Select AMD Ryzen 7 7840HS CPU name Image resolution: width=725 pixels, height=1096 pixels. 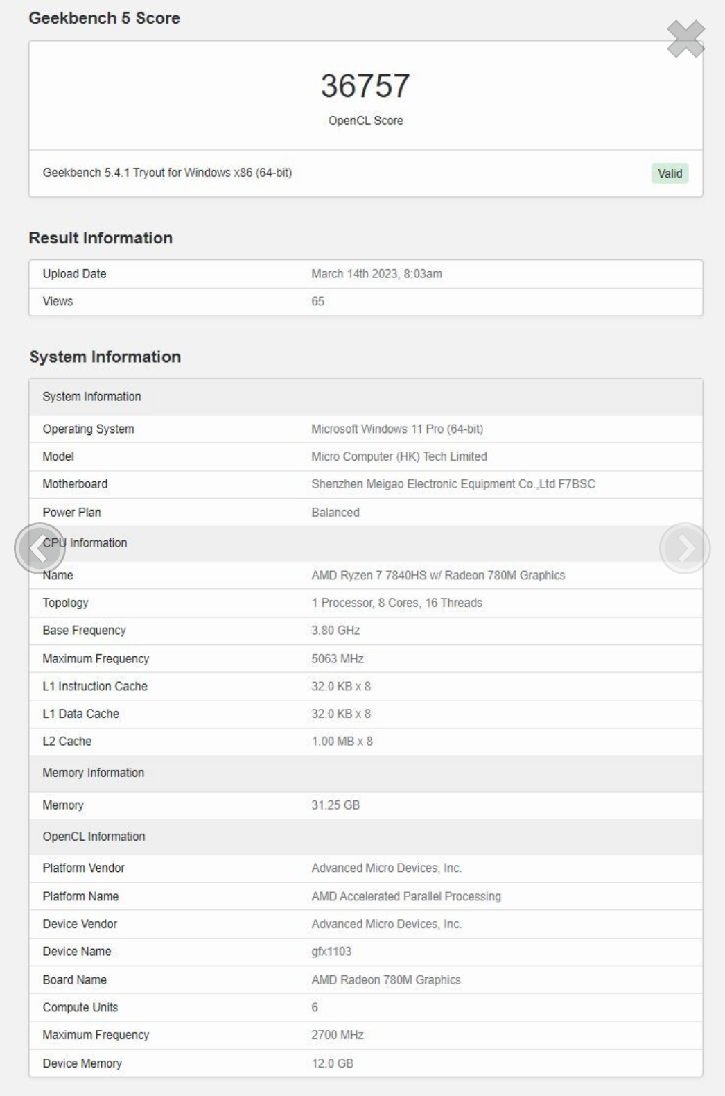438,576
